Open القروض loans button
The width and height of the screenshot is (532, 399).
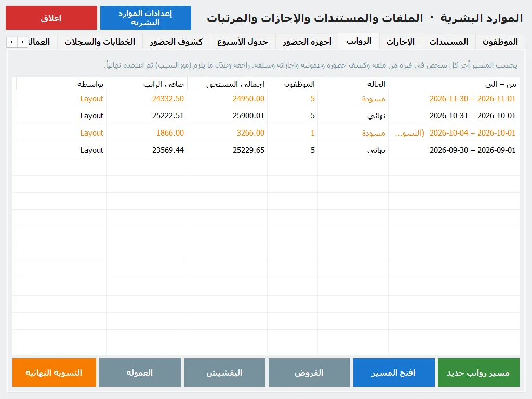[x=309, y=373]
